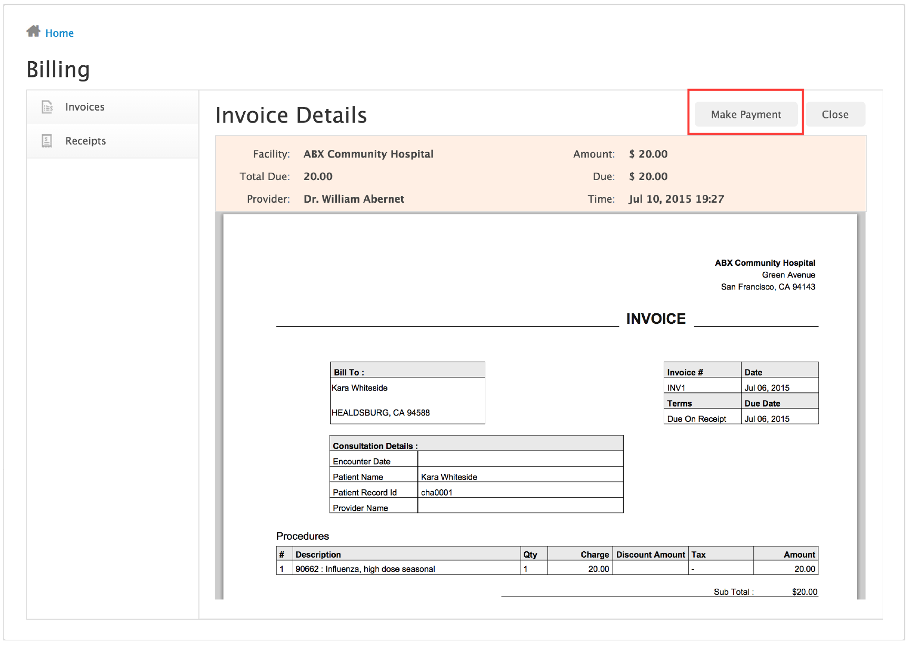Select the facility name ABX Community Hospital
Viewport: 909px width, 645px height.
368,154
